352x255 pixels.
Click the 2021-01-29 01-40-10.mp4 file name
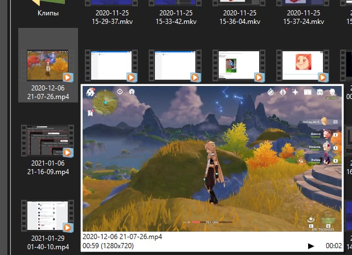point(48,242)
